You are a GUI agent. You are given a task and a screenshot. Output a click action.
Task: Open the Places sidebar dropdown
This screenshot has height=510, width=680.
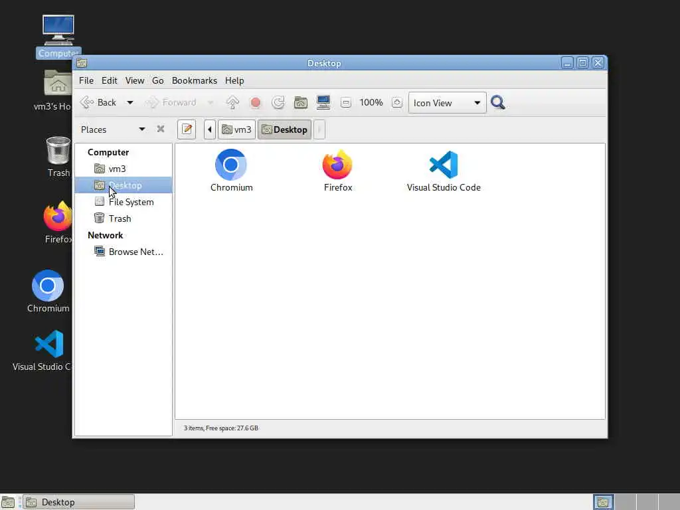tap(113, 129)
